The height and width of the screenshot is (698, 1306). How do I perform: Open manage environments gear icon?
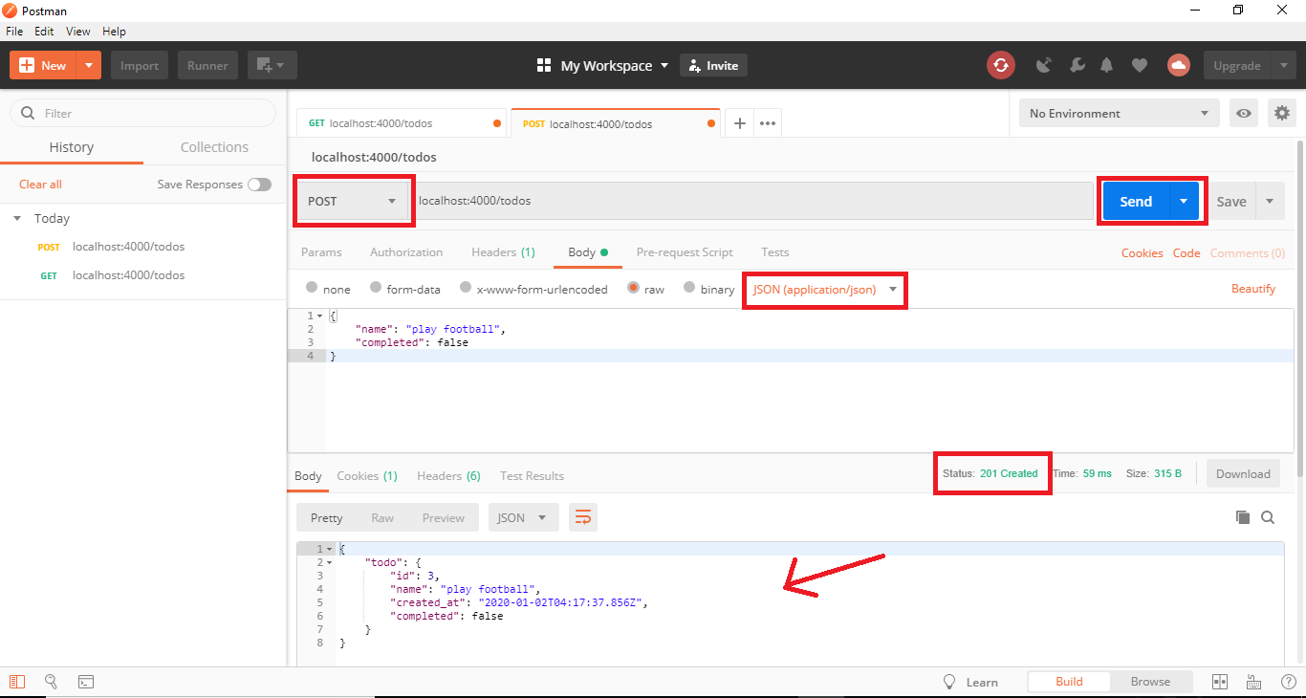(1282, 113)
